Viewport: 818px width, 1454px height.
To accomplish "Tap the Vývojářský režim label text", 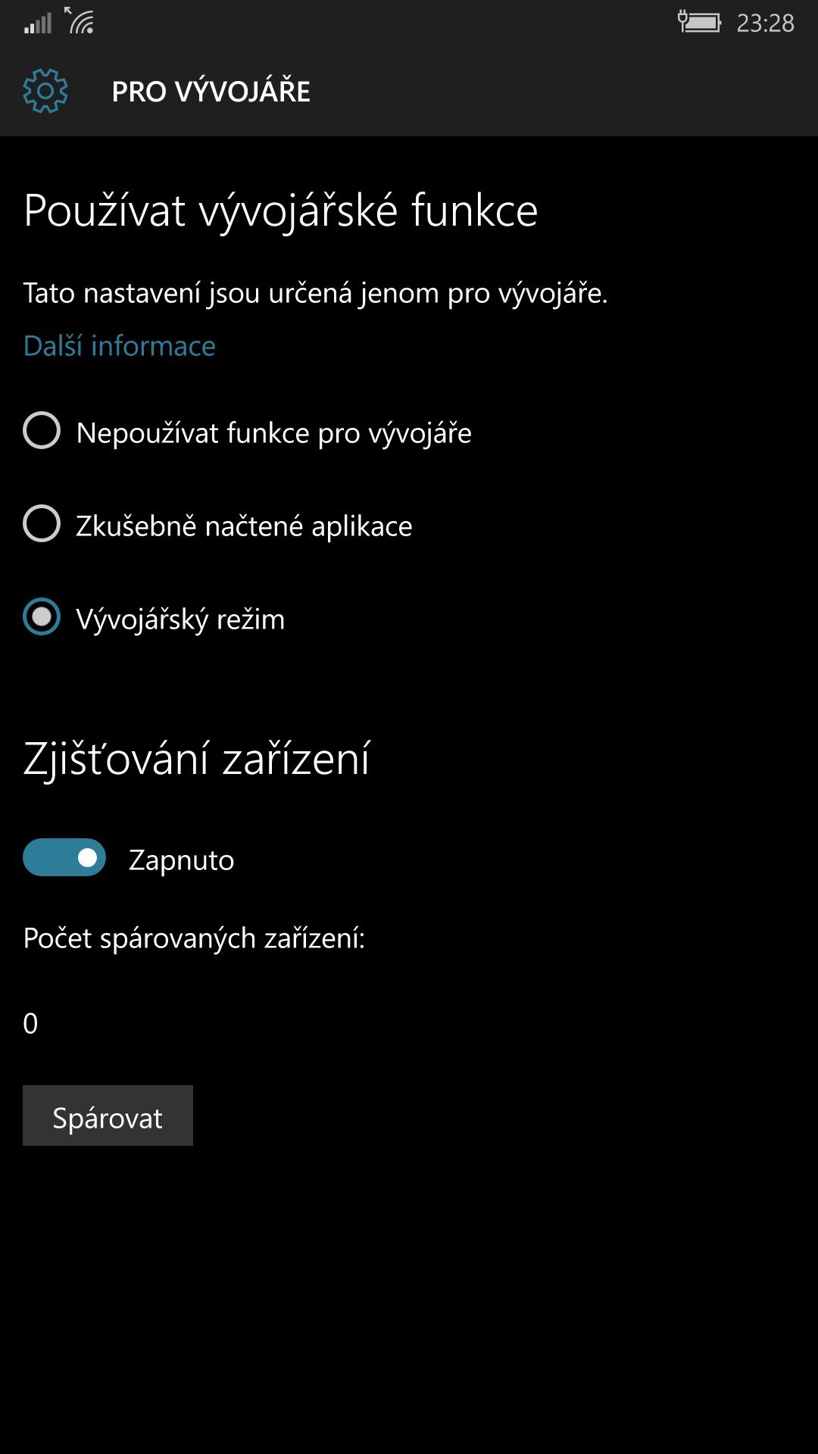I will (x=180, y=619).
